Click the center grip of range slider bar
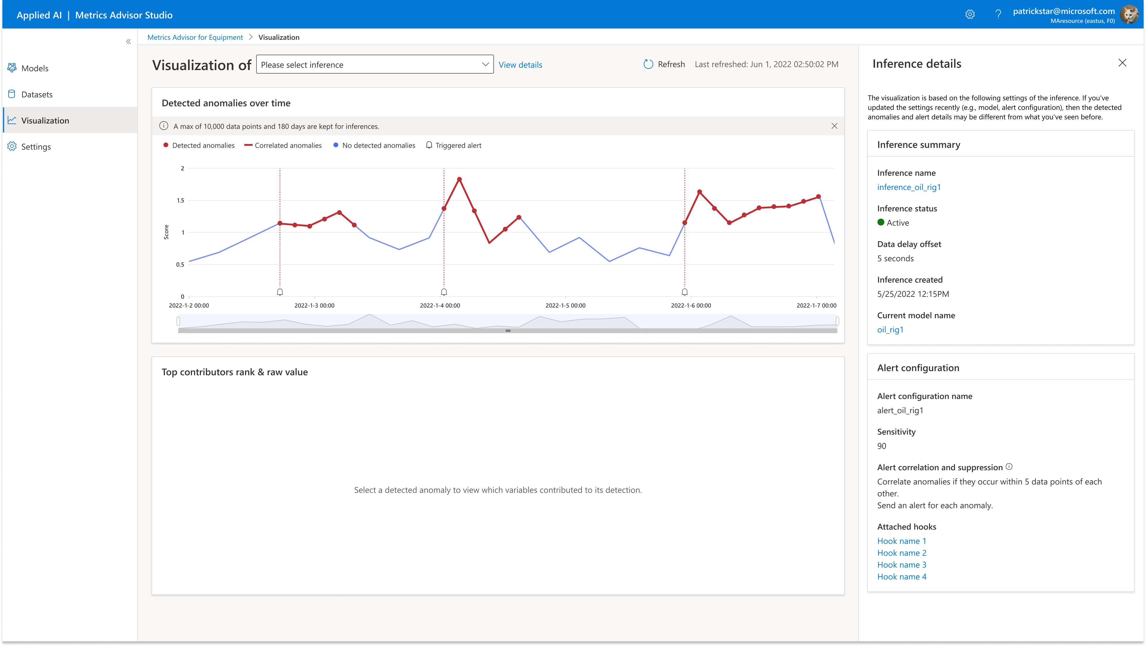Screen dimensions: 1146x646 click(508, 330)
